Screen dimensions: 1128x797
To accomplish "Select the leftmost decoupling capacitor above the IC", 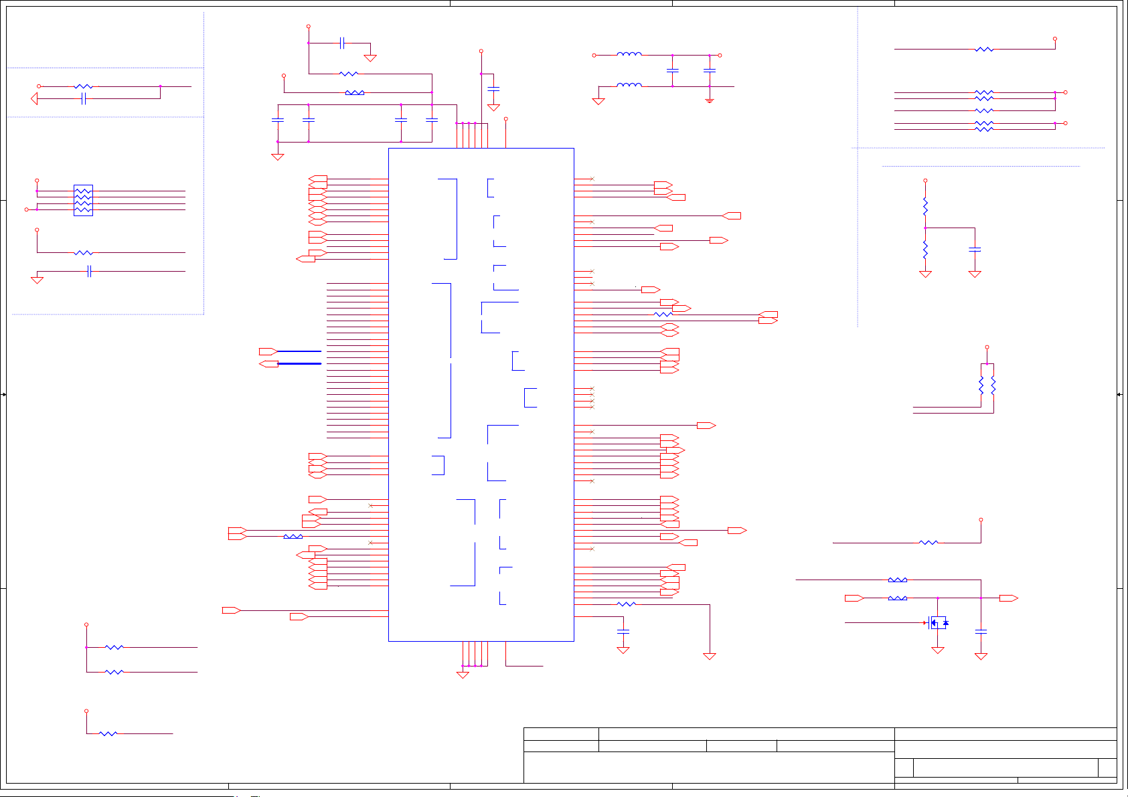I will click(x=278, y=120).
